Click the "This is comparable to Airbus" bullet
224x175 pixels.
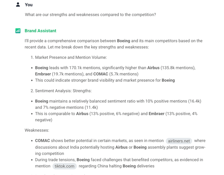tap(70, 114)
